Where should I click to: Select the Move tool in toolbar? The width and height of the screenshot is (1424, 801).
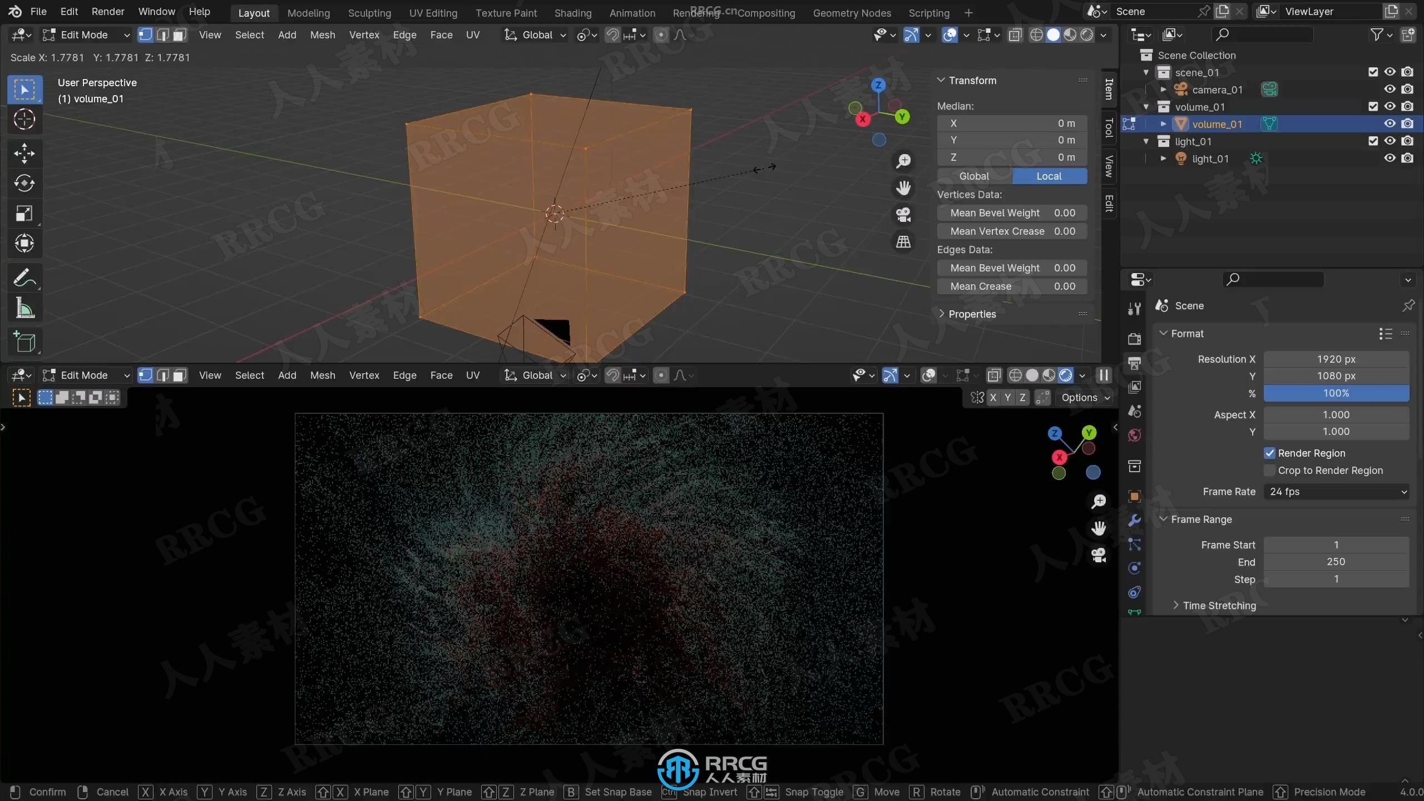click(23, 152)
